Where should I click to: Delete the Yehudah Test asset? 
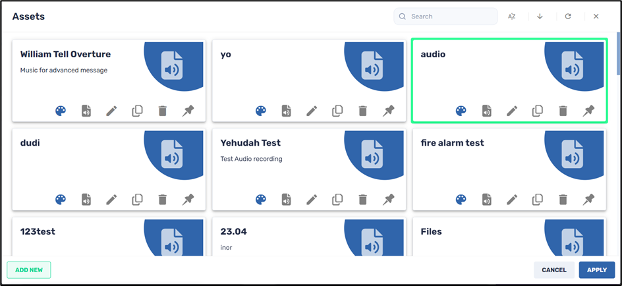[x=362, y=199]
